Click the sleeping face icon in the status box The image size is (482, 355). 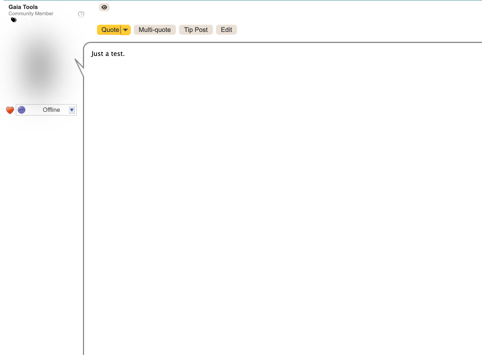[21, 110]
